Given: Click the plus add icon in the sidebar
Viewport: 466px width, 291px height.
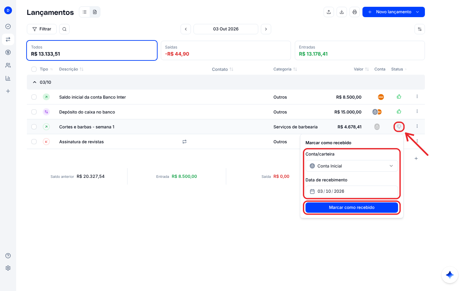Looking at the screenshot, I should (x=8, y=91).
